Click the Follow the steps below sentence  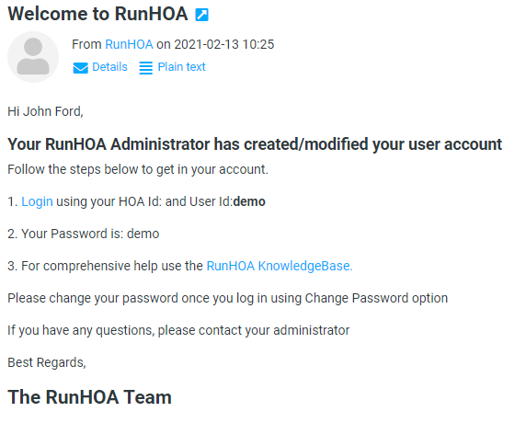click(138, 169)
